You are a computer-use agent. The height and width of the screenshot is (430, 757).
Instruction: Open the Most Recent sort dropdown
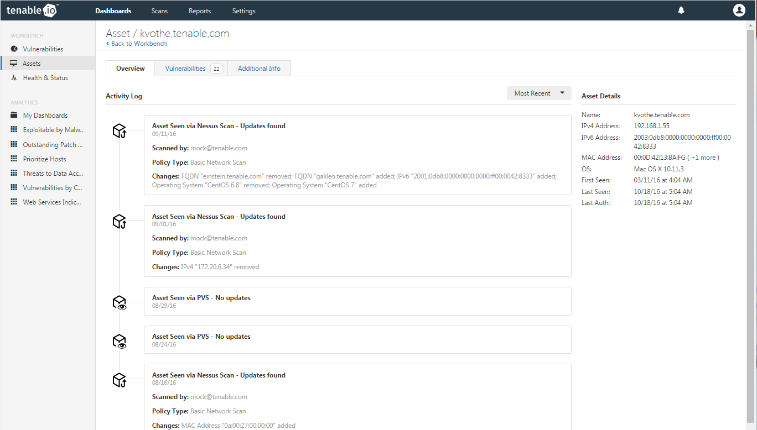(x=539, y=93)
